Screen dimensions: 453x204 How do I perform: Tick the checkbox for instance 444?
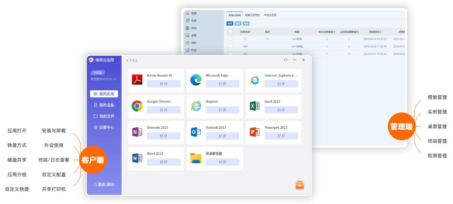pos(230,46)
